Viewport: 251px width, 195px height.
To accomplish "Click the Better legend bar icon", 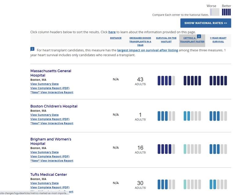I will (x=226, y=12).
